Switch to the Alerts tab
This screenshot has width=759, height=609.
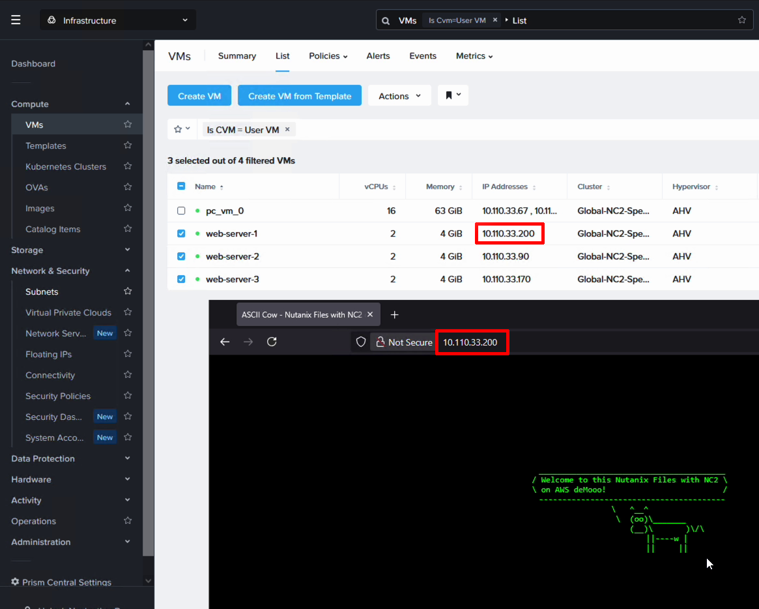(x=378, y=55)
